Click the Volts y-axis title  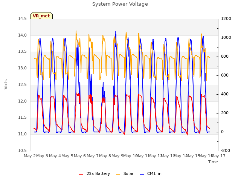coord(6,84)
